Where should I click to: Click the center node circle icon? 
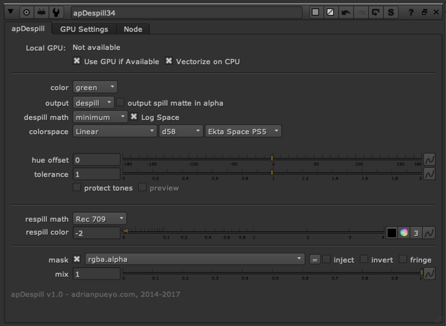26,12
